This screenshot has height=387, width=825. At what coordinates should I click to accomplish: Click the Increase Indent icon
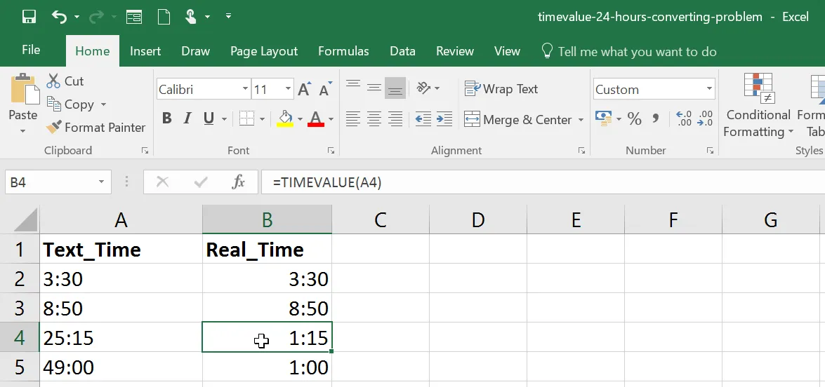tap(444, 119)
